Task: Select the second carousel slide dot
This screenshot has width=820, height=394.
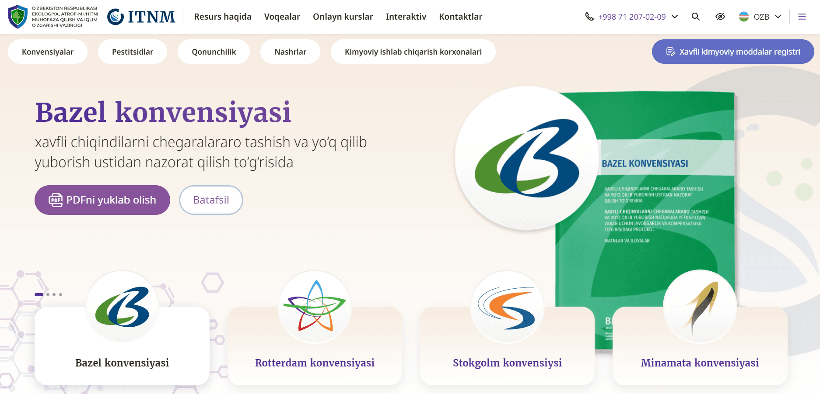Action: [48, 294]
